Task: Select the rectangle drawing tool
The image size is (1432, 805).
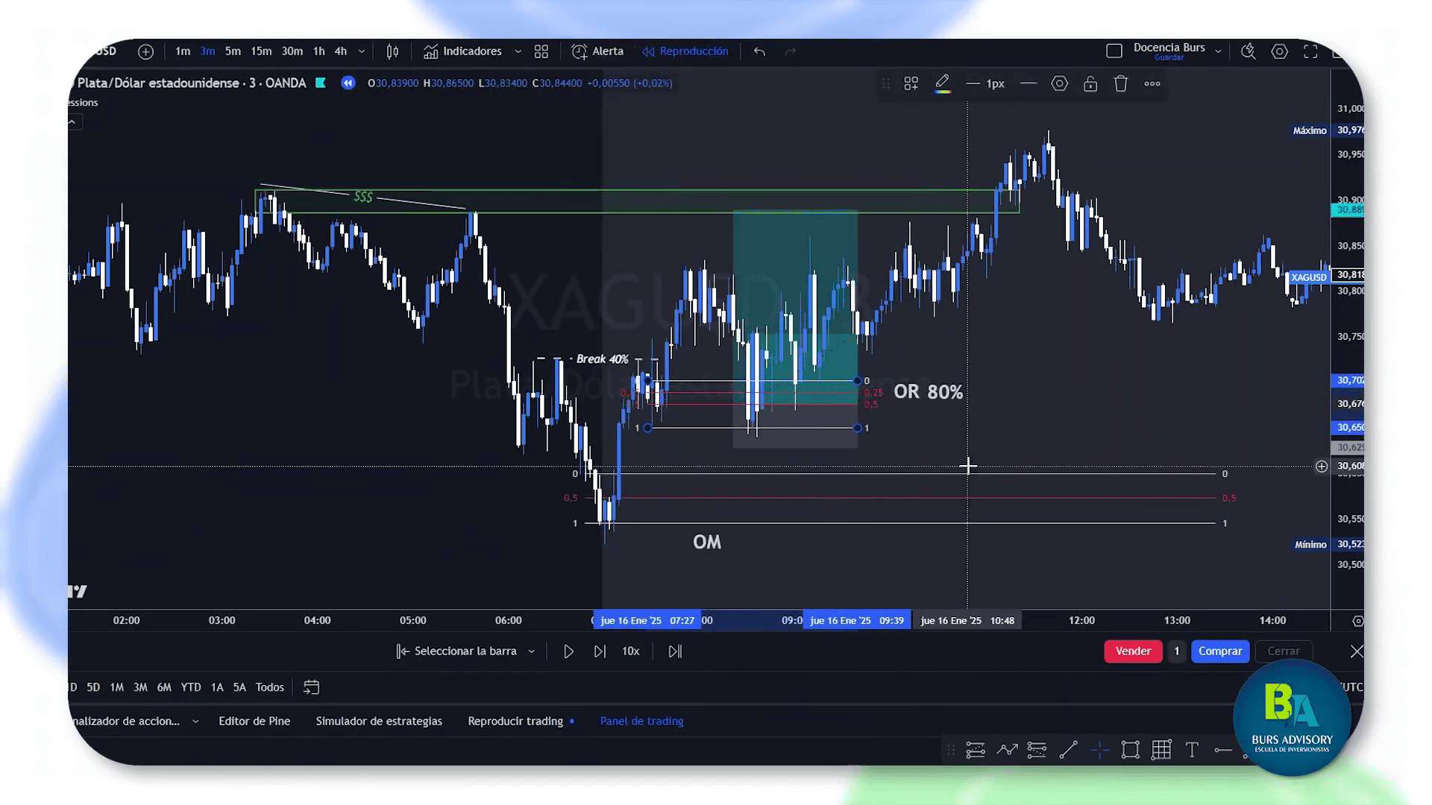Action: 1130,750
